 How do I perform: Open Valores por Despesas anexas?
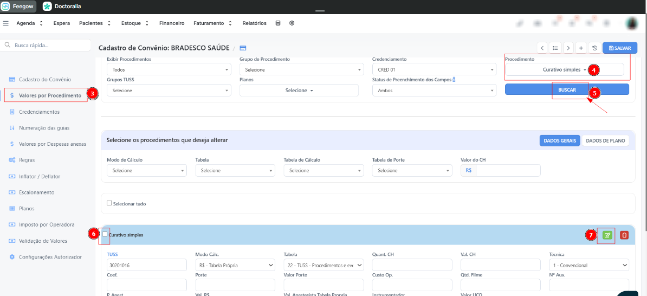click(53, 144)
